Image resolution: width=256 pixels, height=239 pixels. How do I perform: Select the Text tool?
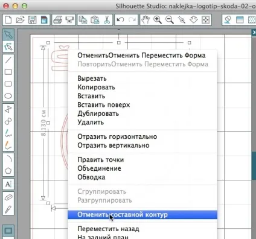point(8,184)
